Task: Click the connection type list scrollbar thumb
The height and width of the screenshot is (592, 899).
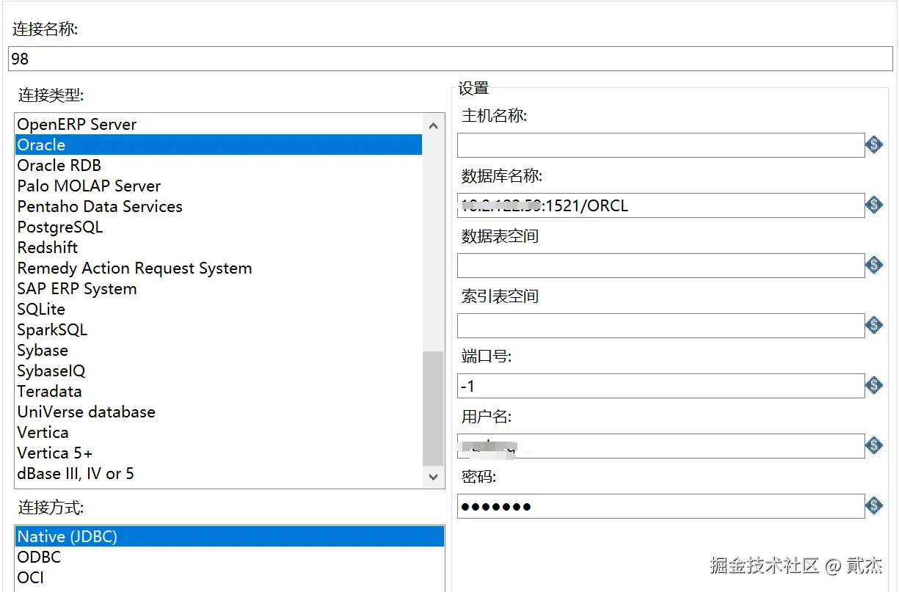Action: [x=433, y=408]
